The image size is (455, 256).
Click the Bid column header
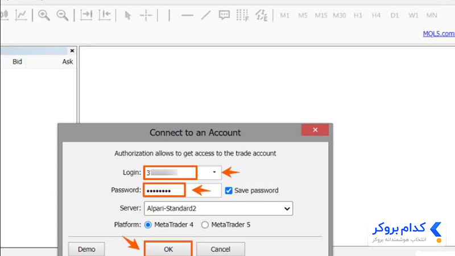(x=17, y=61)
